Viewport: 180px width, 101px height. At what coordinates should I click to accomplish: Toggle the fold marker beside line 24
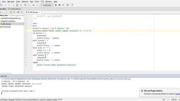click(32, 53)
